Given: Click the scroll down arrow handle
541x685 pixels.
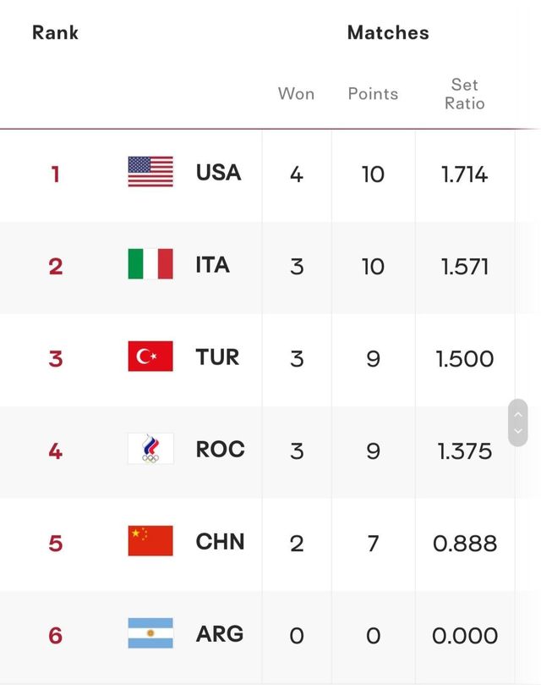Looking at the screenshot, I should click(x=518, y=432).
